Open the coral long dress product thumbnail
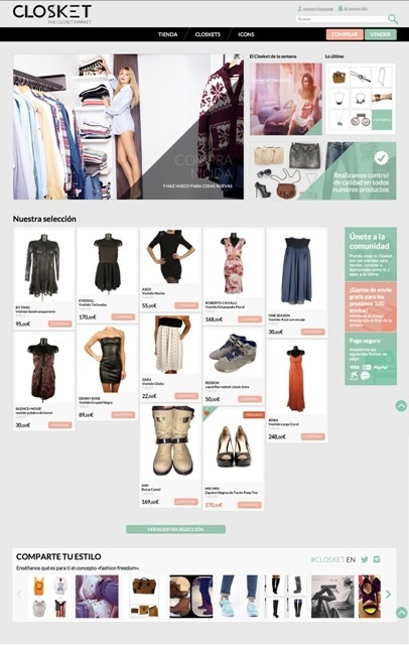This screenshot has width=409, height=645. 296,378
